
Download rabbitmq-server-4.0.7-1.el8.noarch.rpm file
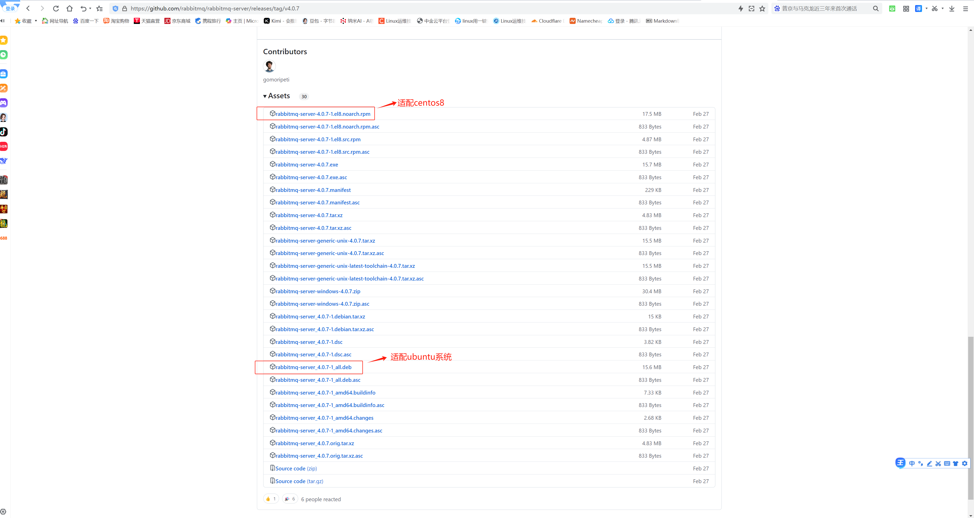pos(323,114)
